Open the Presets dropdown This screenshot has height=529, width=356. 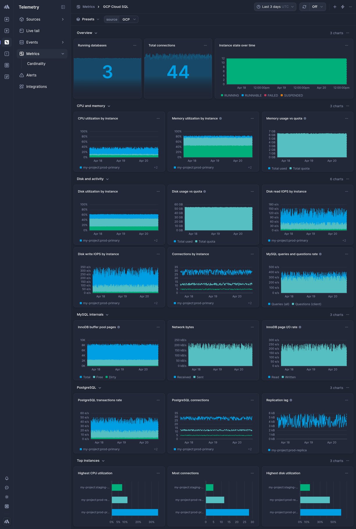pos(88,19)
